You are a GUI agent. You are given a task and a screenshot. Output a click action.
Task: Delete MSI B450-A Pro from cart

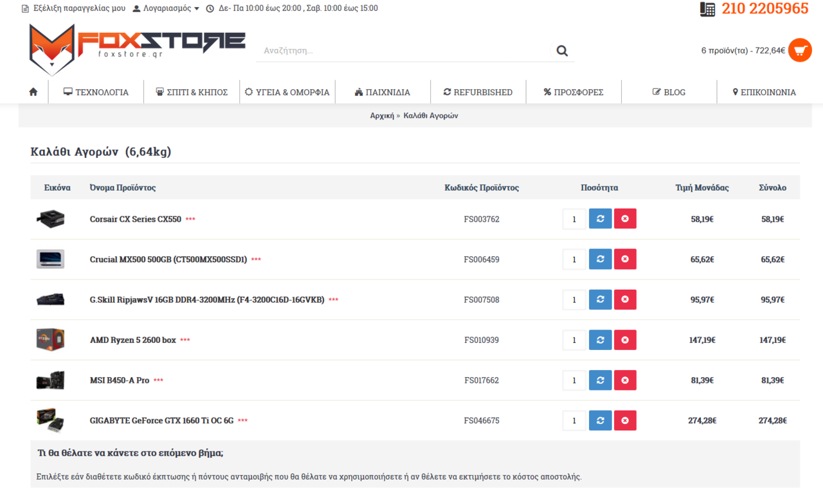pyautogui.click(x=625, y=380)
